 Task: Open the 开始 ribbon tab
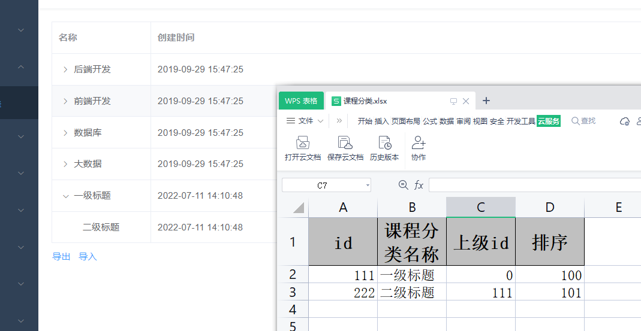(365, 122)
